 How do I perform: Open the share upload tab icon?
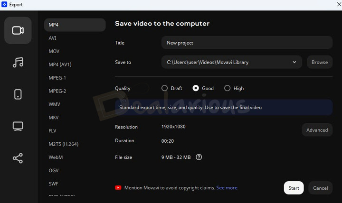18,158
